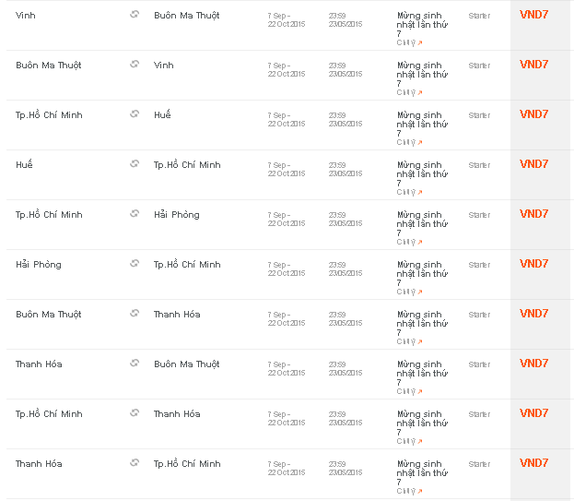The image size is (574, 501).
Task: Open details link for Thanh Hóa to Buôn Ma Thuột
Action: 409,391
